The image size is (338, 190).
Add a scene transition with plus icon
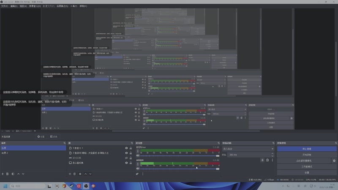coord(262,160)
